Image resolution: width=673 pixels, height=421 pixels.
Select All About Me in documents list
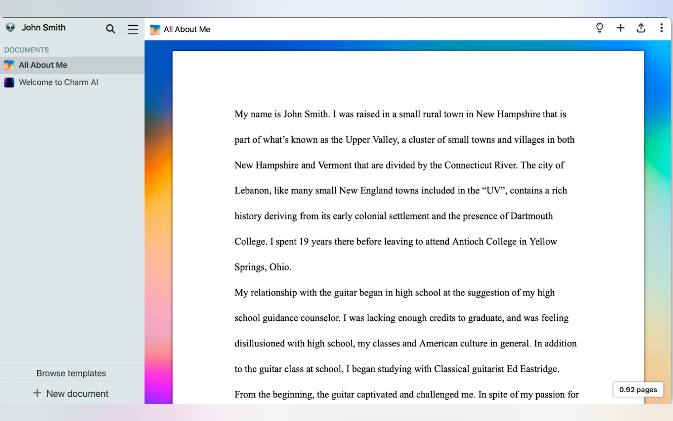(x=43, y=65)
